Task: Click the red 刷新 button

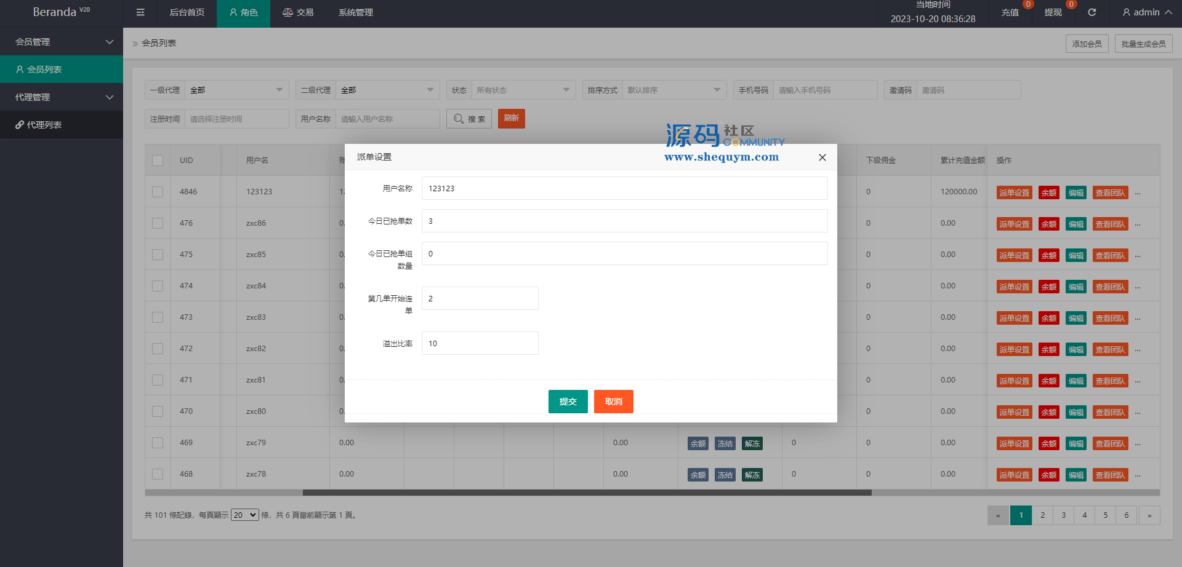Action: click(512, 119)
